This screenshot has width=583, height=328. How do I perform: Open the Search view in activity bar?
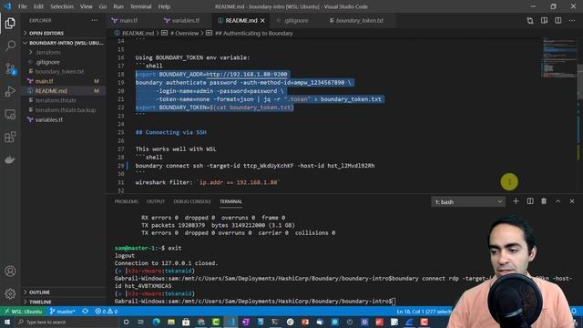point(10,46)
